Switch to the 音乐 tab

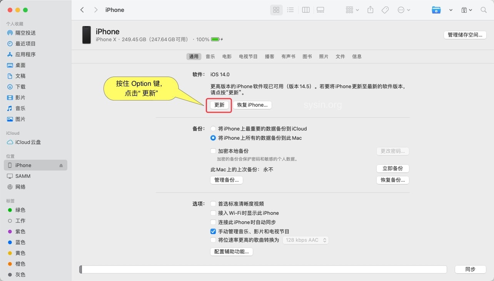coord(210,57)
